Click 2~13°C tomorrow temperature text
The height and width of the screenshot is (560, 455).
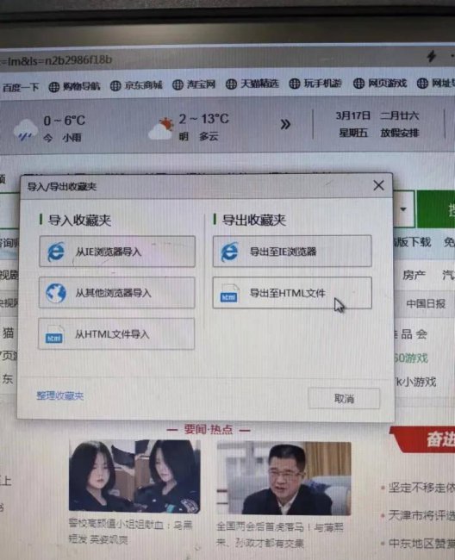(x=203, y=119)
